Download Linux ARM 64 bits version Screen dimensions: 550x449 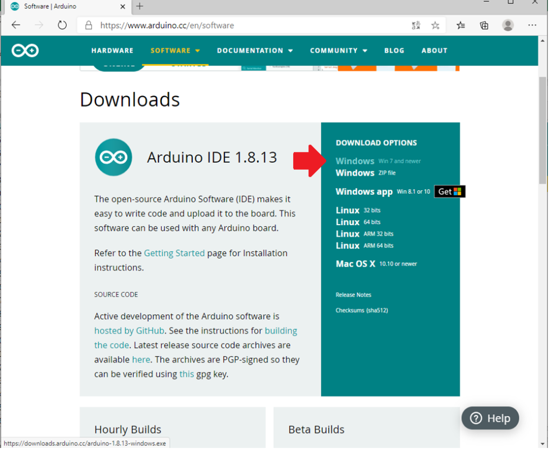(365, 245)
